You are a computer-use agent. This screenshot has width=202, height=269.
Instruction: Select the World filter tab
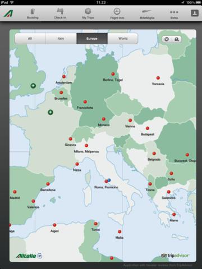click(123, 39)
